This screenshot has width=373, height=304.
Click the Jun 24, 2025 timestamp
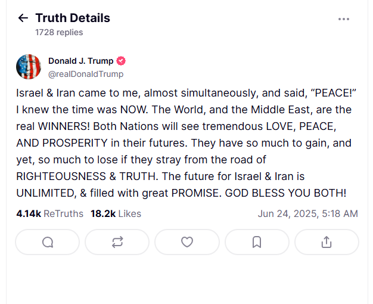[x=307, y=213]
